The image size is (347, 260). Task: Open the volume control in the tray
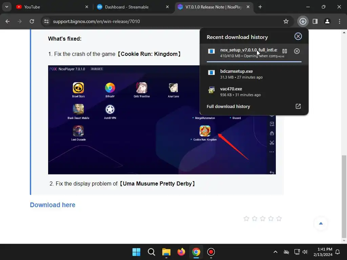305,252
